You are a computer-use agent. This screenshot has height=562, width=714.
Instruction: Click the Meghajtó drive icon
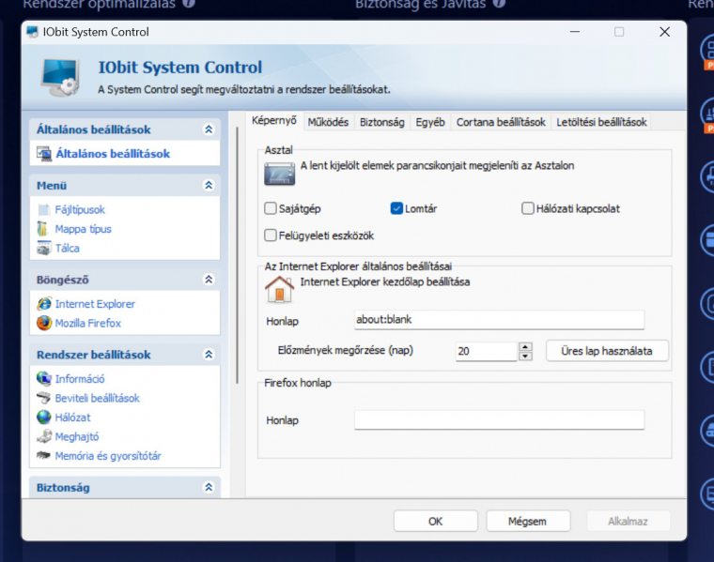44,436
